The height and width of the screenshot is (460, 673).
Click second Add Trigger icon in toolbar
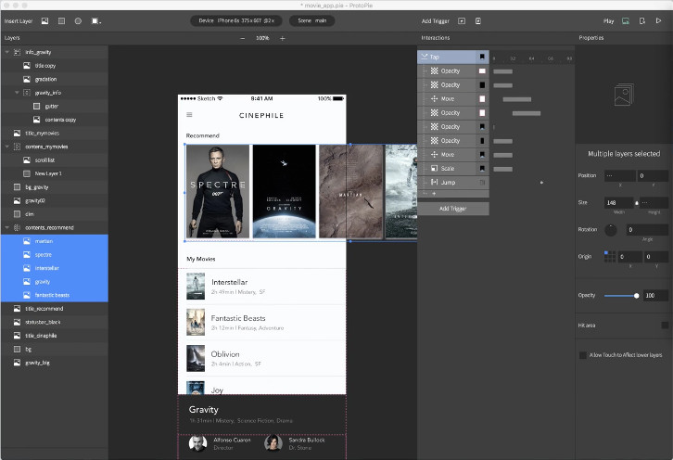pos(478,20)
